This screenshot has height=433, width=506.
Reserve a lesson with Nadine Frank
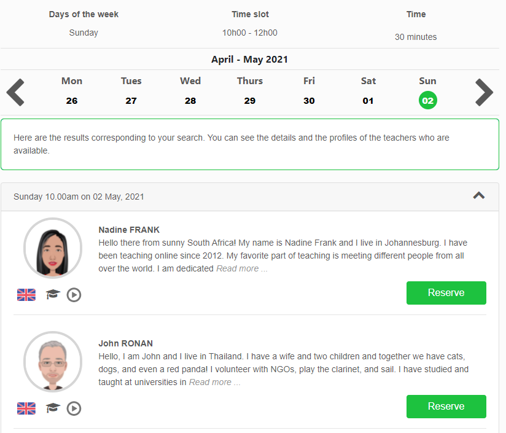446,293
